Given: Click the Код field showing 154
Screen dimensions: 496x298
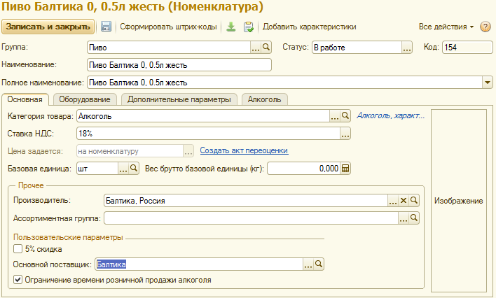Looking at the screenshot, I should (x=467, y=48).
